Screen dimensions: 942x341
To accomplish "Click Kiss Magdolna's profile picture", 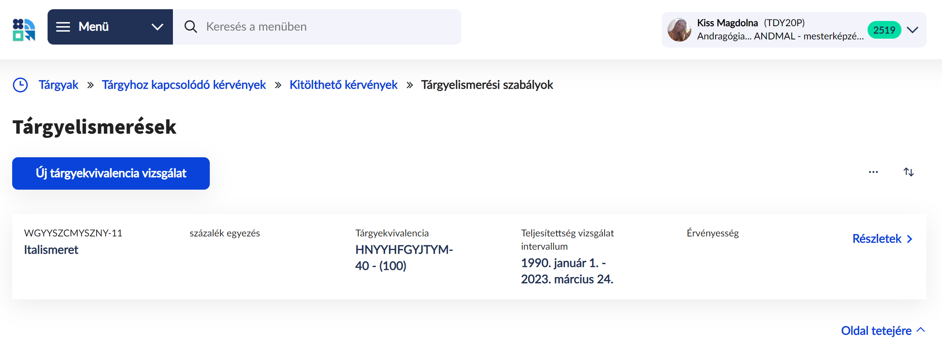I will pos(679,29).
